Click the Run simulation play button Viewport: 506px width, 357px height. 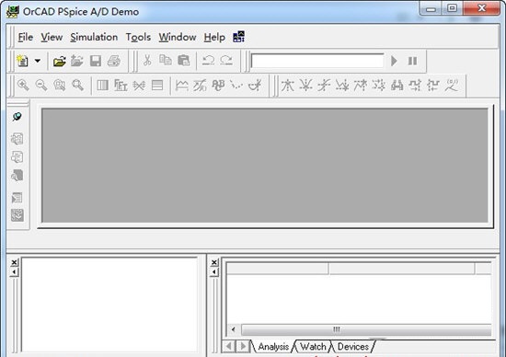pyautogui.click(x=394, y=61)
